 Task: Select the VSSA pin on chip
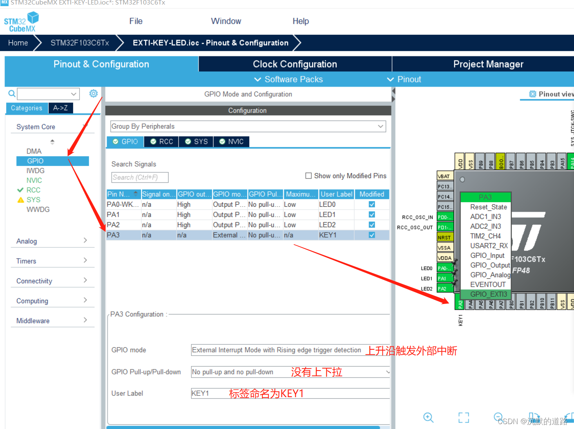click(445, 248)
